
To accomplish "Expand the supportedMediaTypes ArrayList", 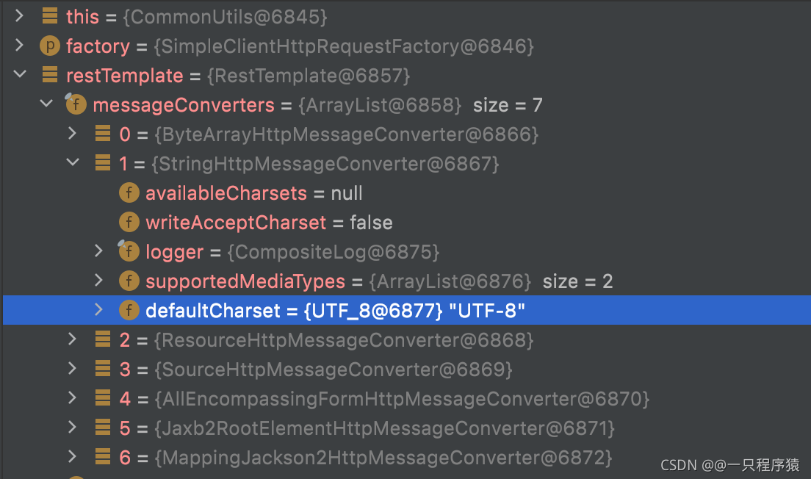I will pos(99,281).
